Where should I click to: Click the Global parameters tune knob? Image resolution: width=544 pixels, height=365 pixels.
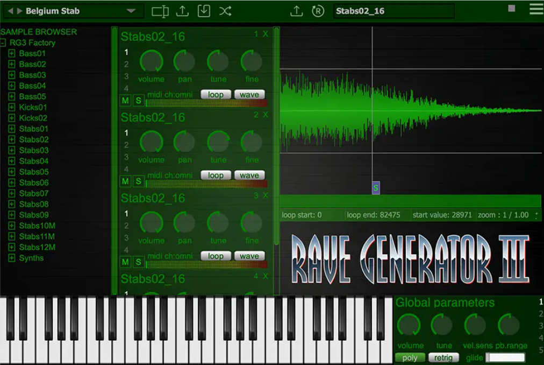tap(442, 325)
